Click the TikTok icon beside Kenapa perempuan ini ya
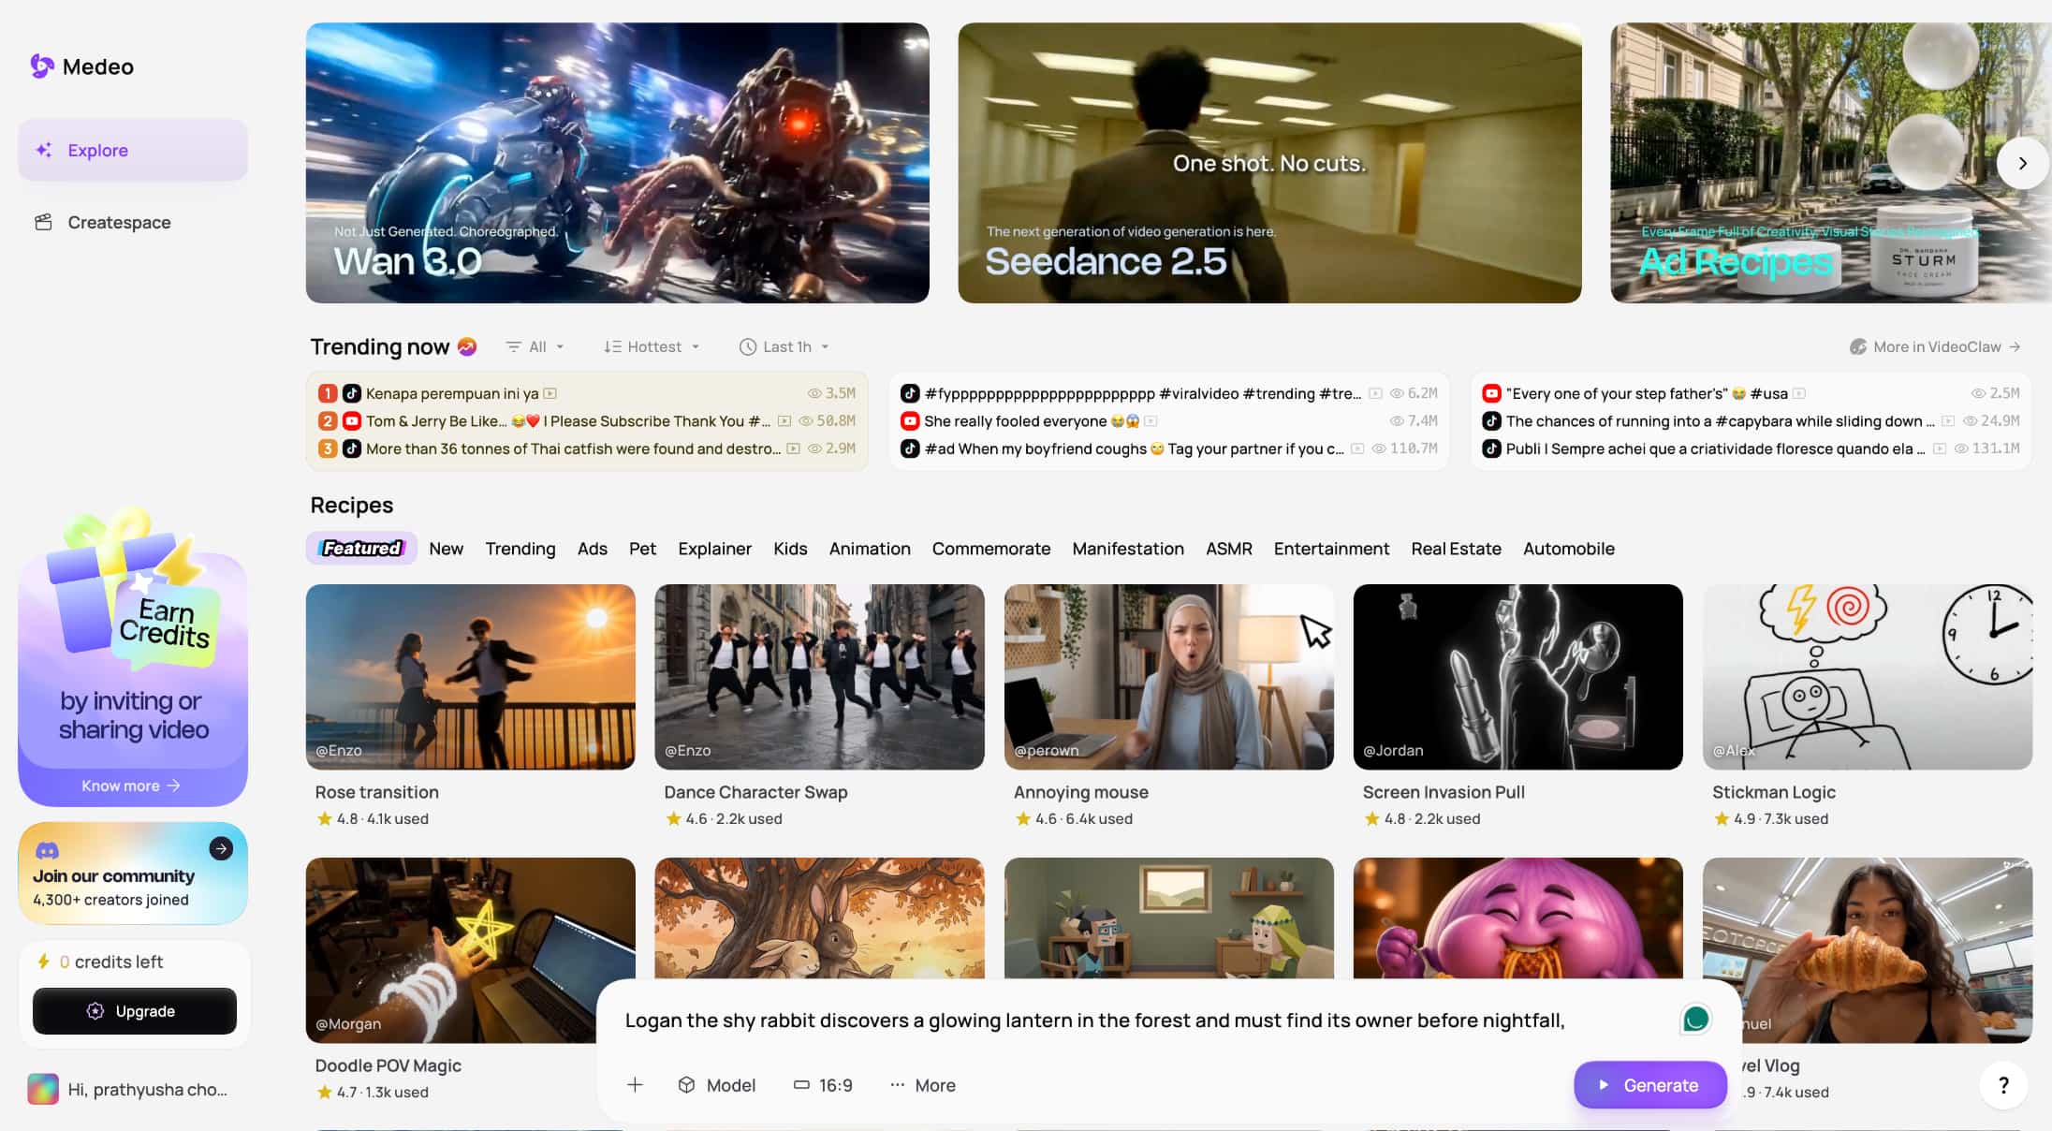 tap(352, 393)
